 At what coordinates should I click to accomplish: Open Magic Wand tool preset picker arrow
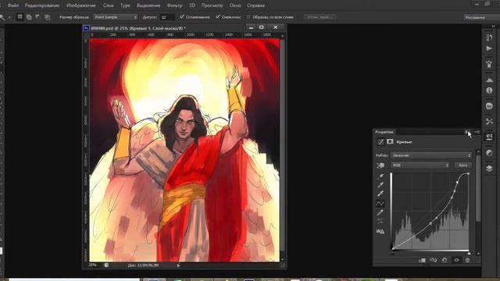point(9,17)
